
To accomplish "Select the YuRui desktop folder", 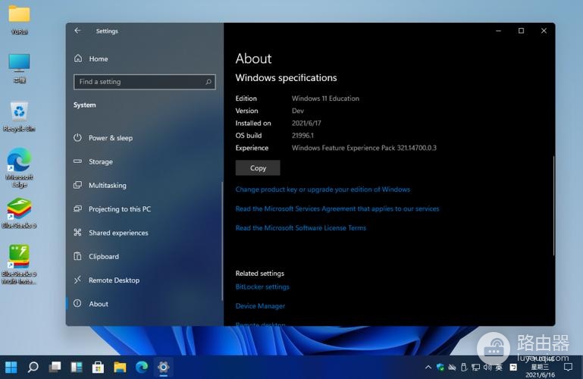I will [x=19, y=20].
